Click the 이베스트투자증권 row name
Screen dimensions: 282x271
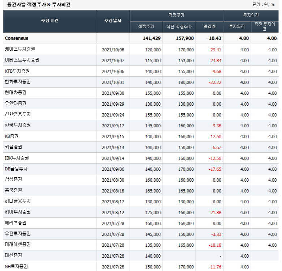pos(22,60)
